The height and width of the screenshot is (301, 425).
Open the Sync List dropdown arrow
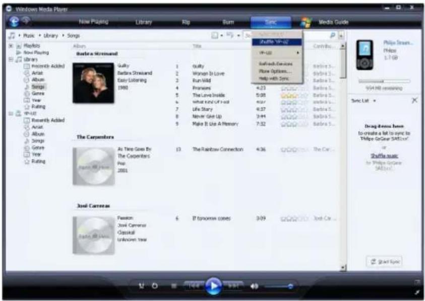pos(374,101)
